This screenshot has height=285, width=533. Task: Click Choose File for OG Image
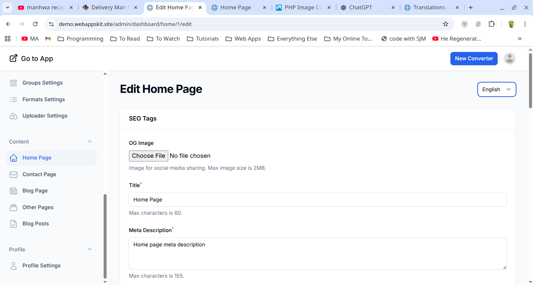148,156
